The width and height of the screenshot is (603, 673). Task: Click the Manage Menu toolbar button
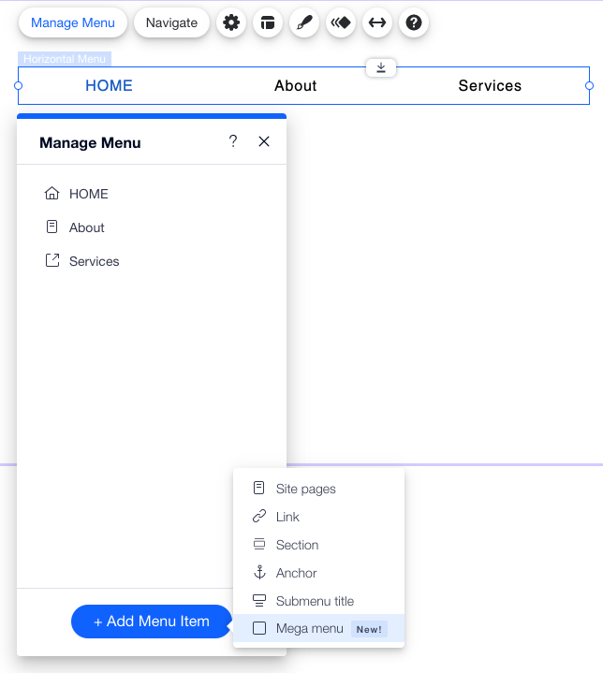[73, 22]
